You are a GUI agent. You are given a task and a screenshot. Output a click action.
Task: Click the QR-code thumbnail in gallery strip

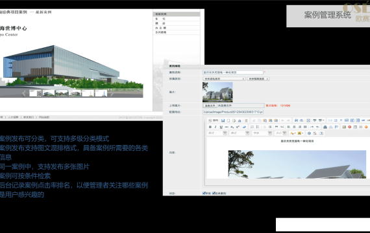tap(36, 93)
